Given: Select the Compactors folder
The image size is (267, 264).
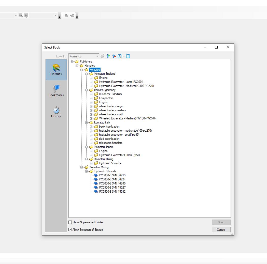Looking at the screenshot, I should (106, 98).
